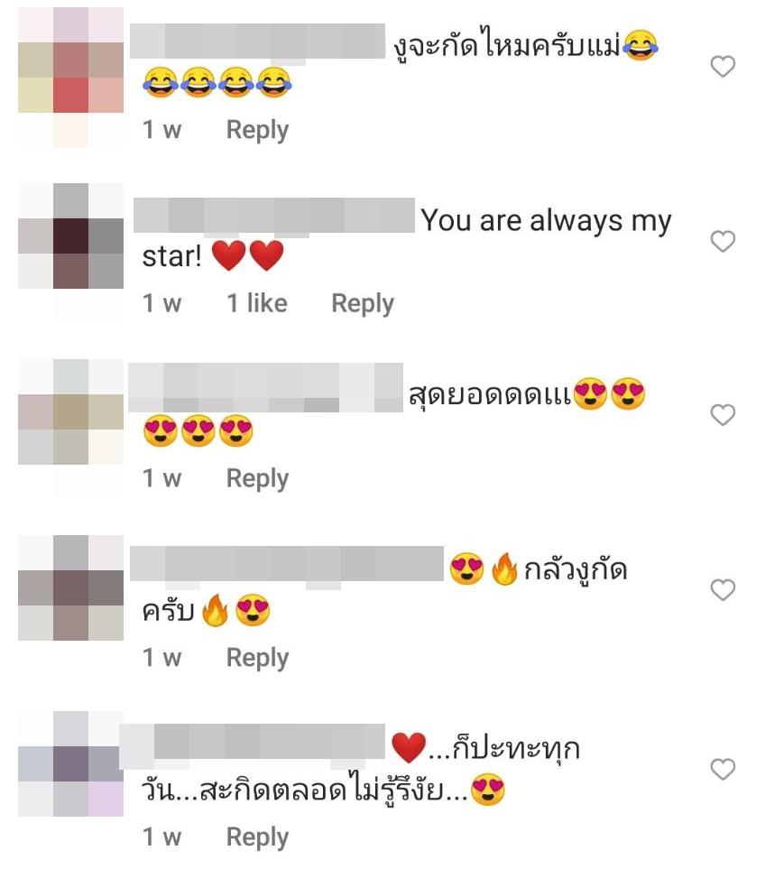Like the สุดยอด comment with heart-eyes emojis

pyautogui.click(x=723, y=414)
